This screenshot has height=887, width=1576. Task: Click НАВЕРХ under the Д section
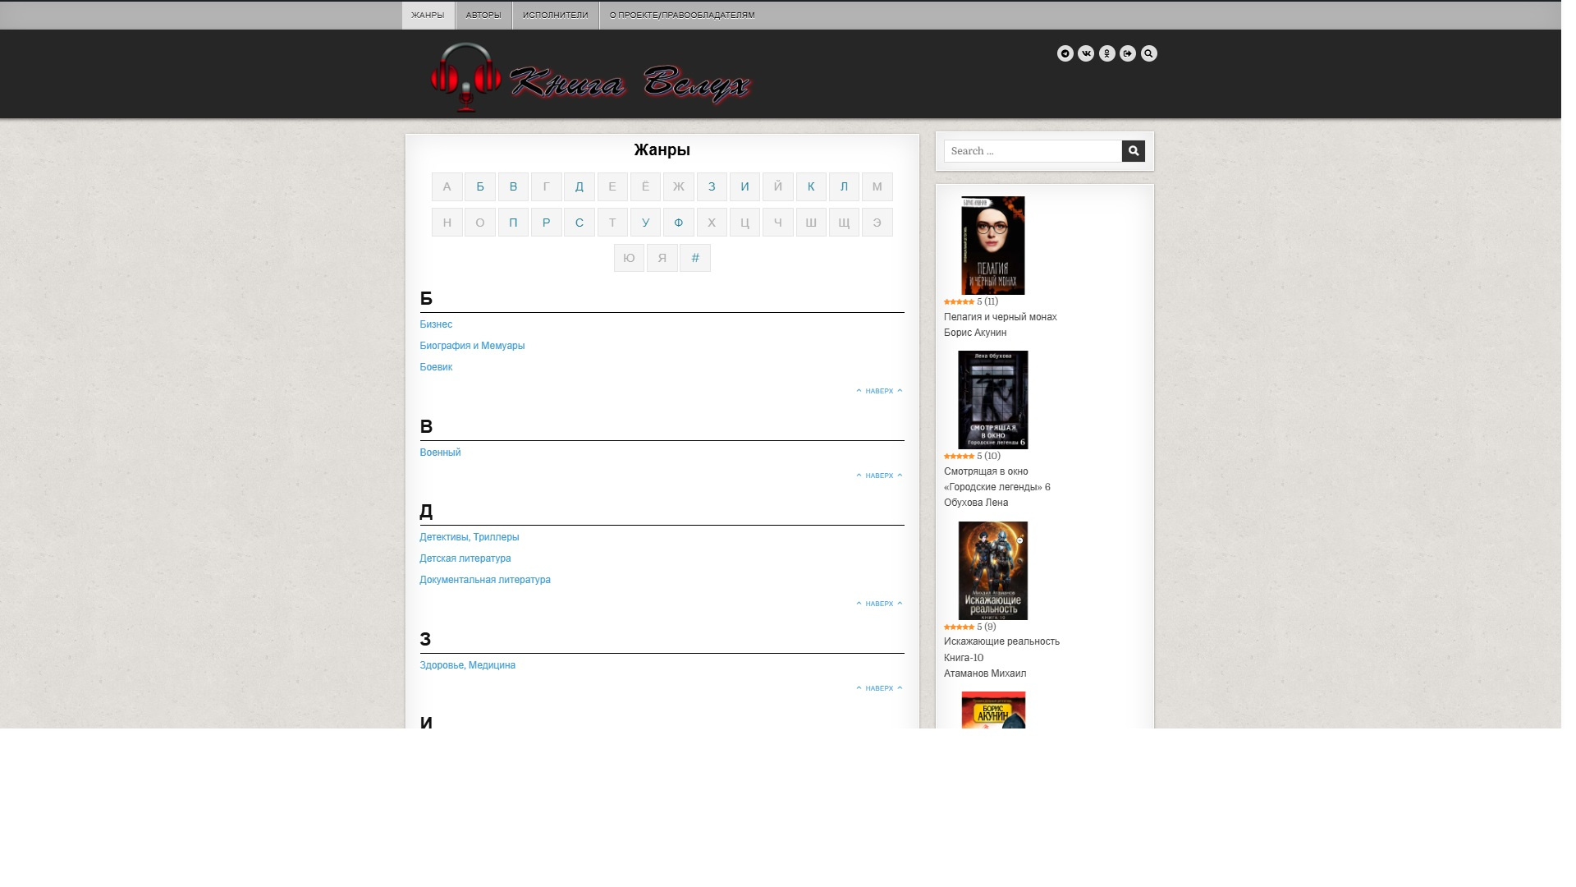(x=879, y=604)
